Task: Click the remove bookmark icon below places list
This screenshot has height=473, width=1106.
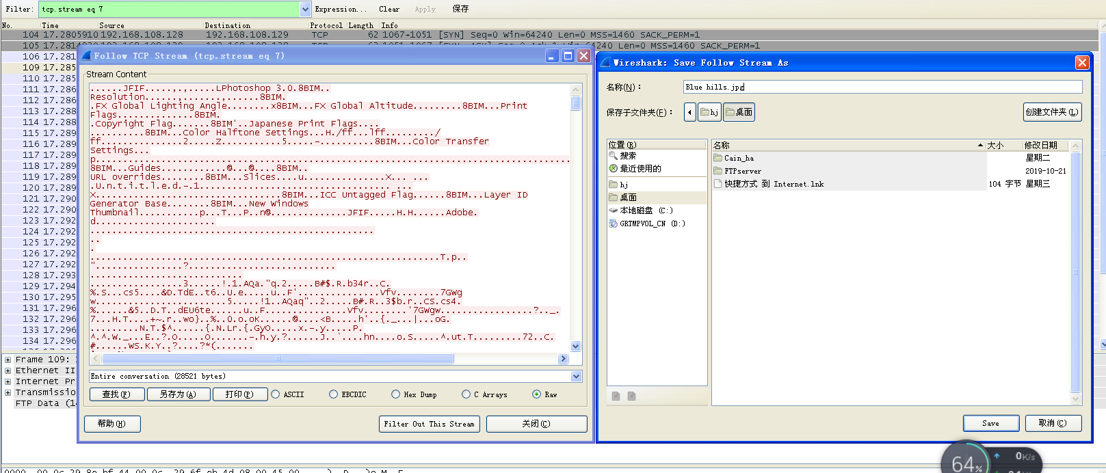Action: point(631,396)
